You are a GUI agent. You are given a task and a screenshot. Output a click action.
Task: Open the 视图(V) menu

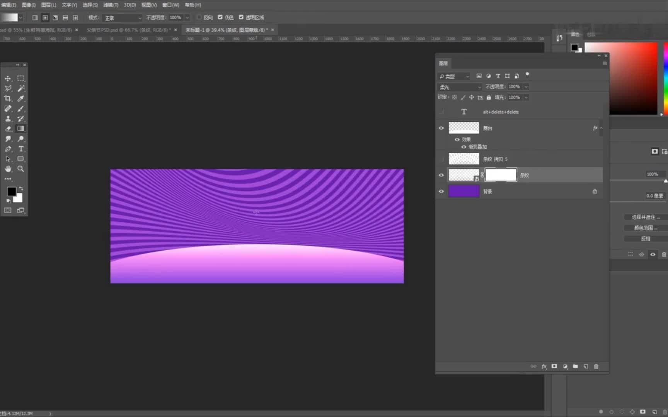[x=149, y=5]
